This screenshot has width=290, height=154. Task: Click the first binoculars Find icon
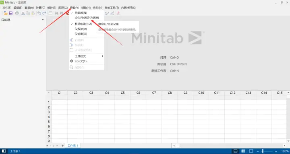56,13
